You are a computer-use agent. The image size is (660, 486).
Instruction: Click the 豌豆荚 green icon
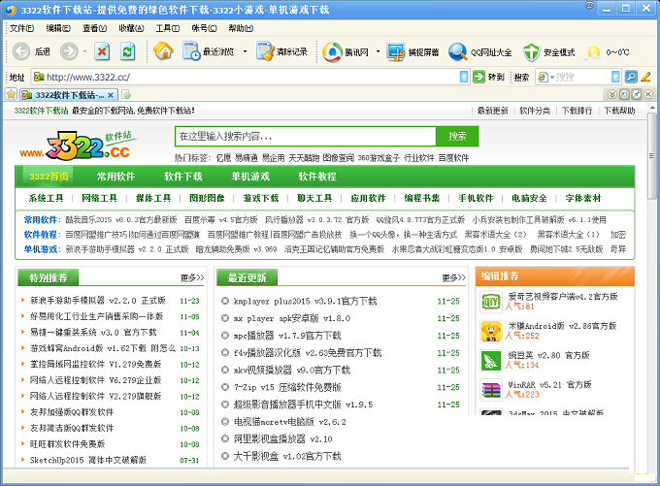[491, 361]
